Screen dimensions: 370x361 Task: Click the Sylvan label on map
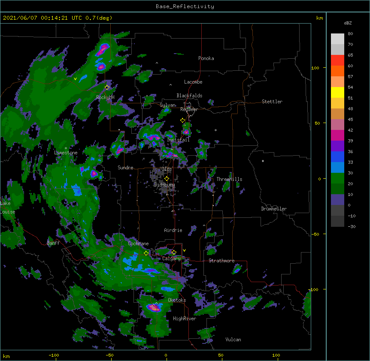pyautogui.click(x=167, y=105)
